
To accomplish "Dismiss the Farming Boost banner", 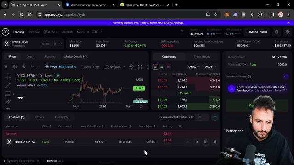I will [288, 23].
